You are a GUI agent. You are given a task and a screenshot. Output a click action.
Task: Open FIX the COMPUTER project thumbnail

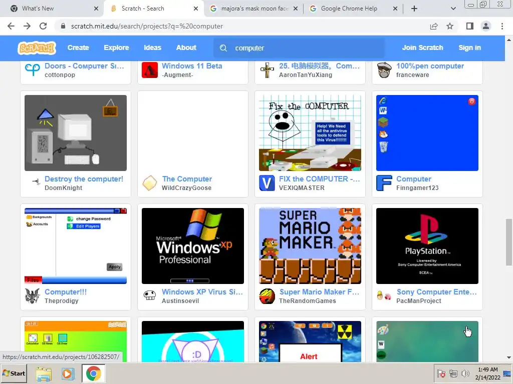click(x=310, y=133)
